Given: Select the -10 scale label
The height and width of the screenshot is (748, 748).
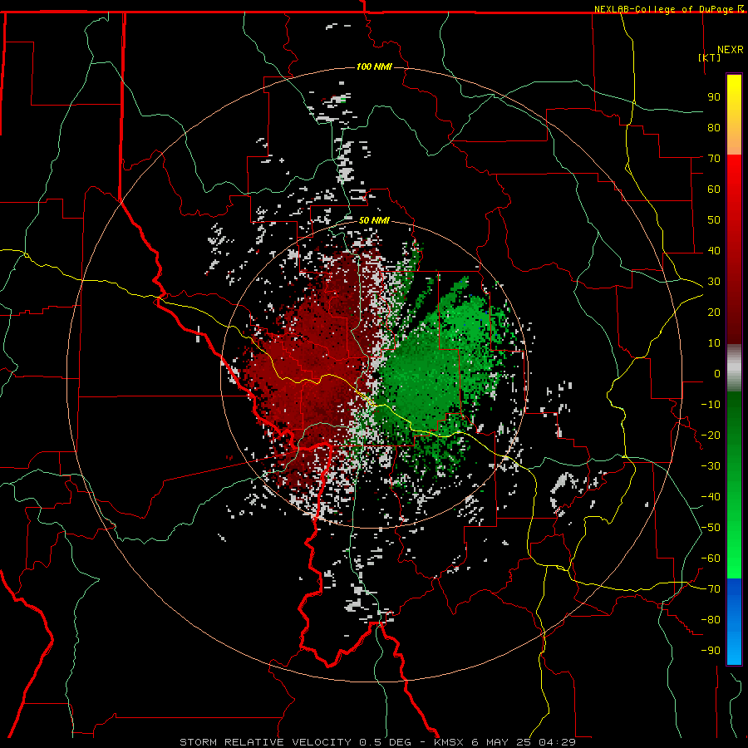Looking at the screenshot, I should point(711,405).
